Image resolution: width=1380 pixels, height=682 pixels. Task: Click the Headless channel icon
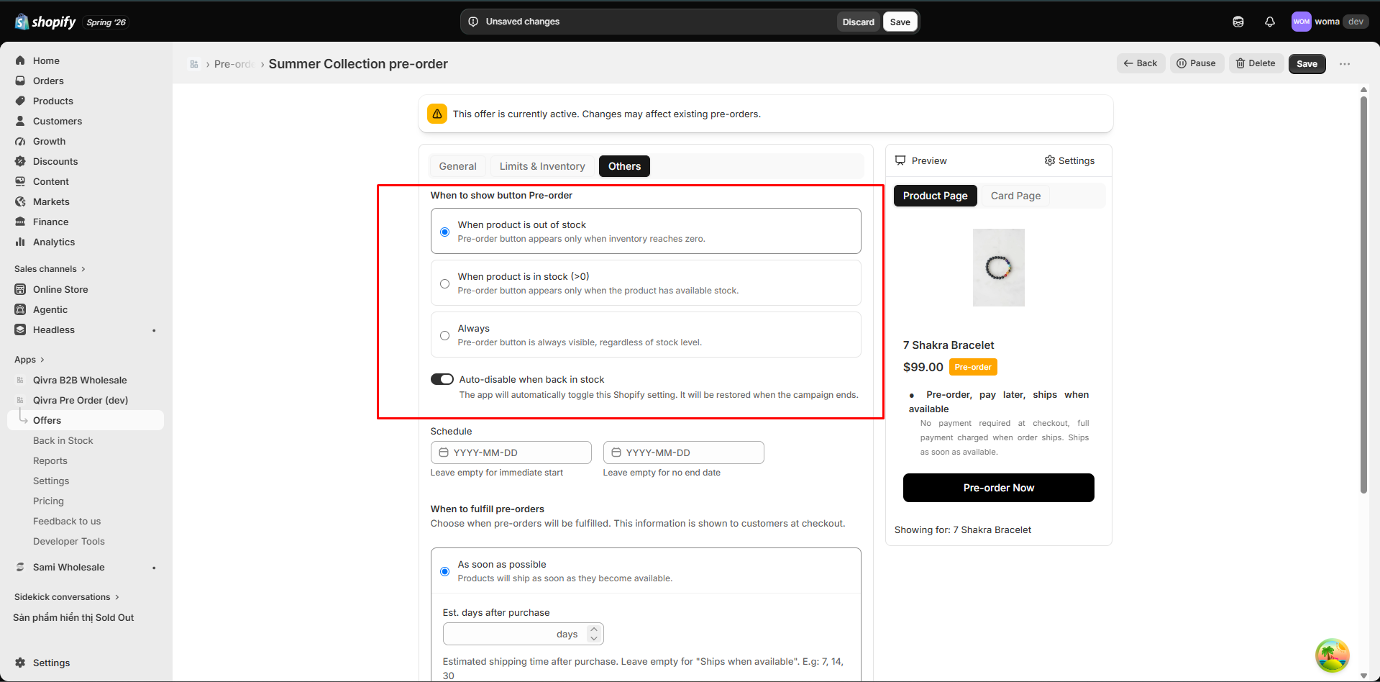point(20,329)
